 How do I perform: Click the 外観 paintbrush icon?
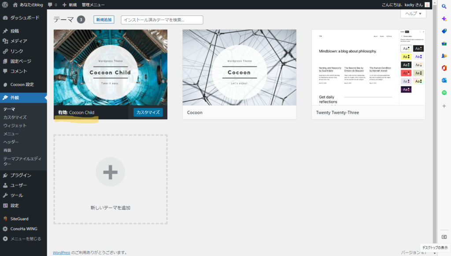click(x=5, y=98)
